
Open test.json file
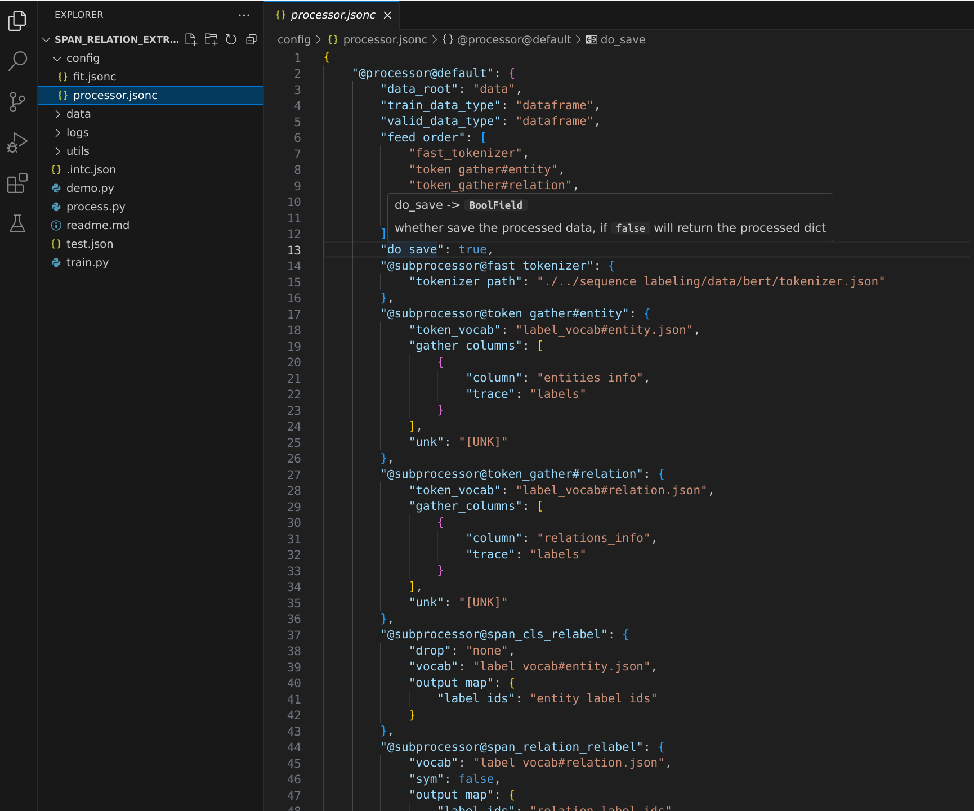click(150, 244)
